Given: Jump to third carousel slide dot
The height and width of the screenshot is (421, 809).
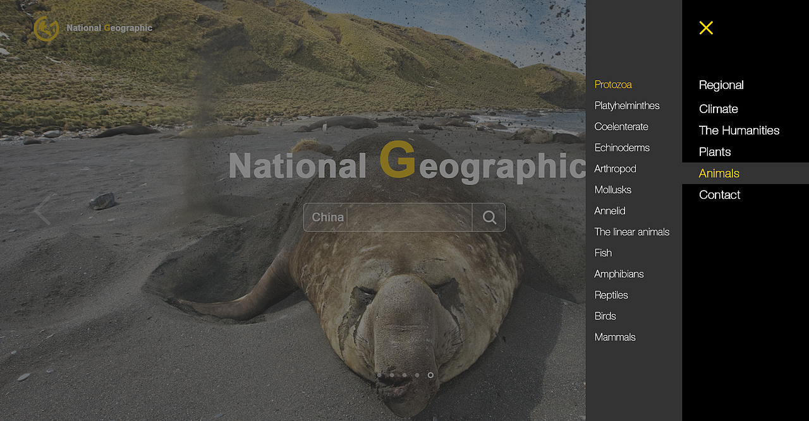Looking at the screenshot, I should [404, 375].
